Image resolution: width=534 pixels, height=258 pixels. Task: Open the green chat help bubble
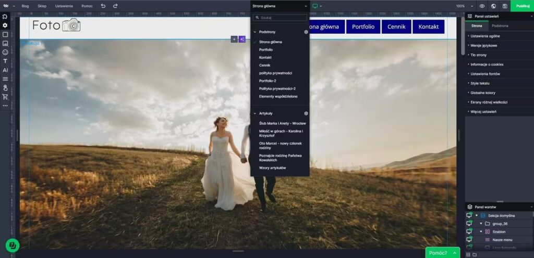[x=13, y=245]
